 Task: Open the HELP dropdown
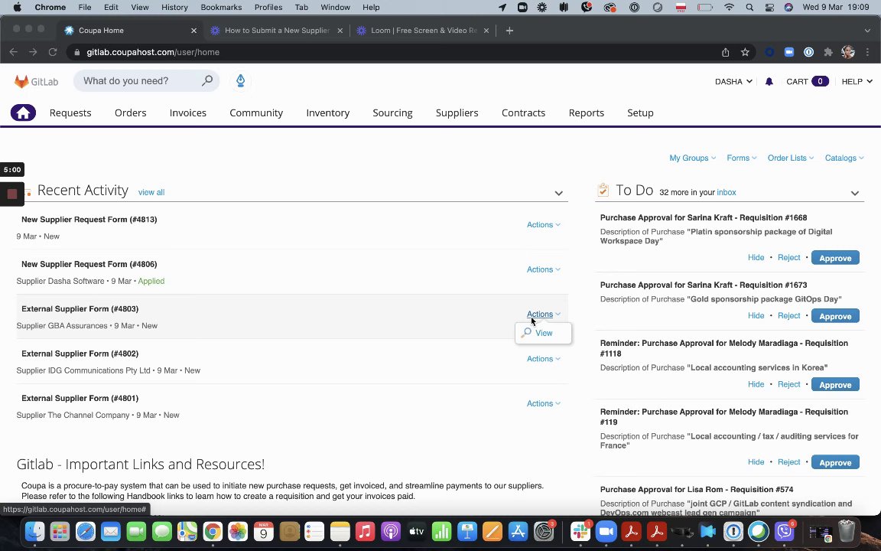(857, 82)
